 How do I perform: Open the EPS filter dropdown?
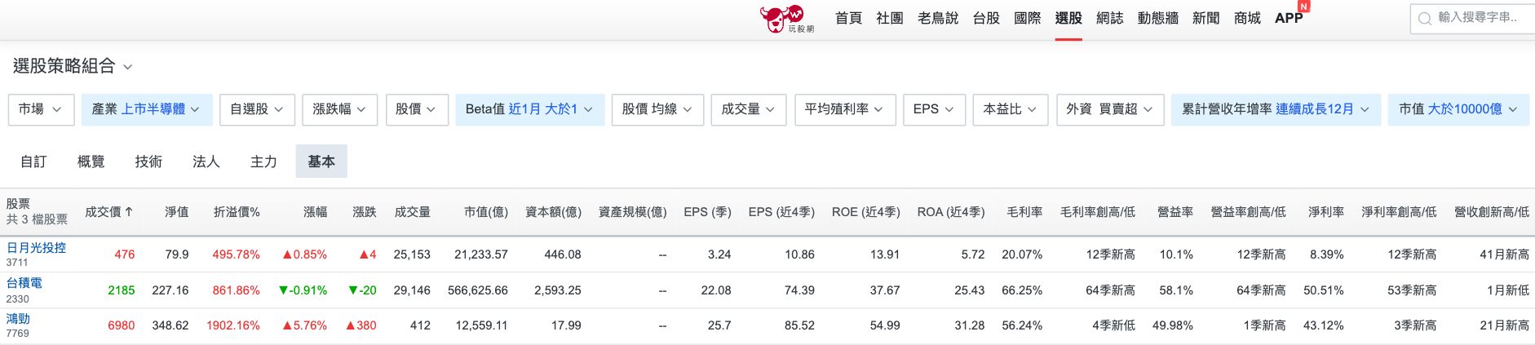(934, 109)
